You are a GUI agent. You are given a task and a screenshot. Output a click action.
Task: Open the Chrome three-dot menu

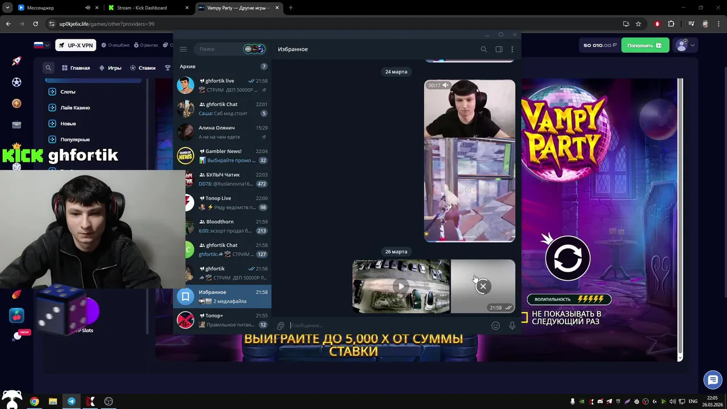(719, 24)
